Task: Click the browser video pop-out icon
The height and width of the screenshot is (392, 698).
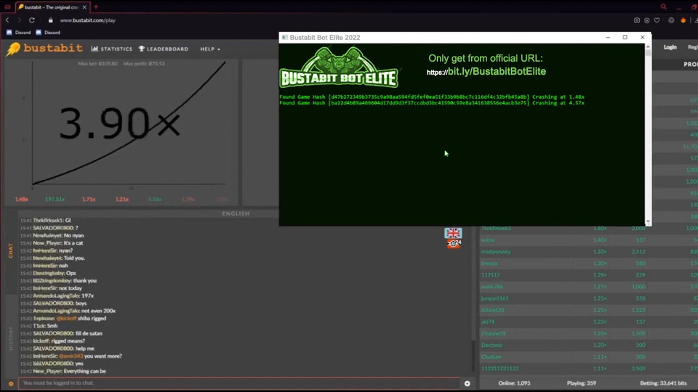Action: coord(647,20)
